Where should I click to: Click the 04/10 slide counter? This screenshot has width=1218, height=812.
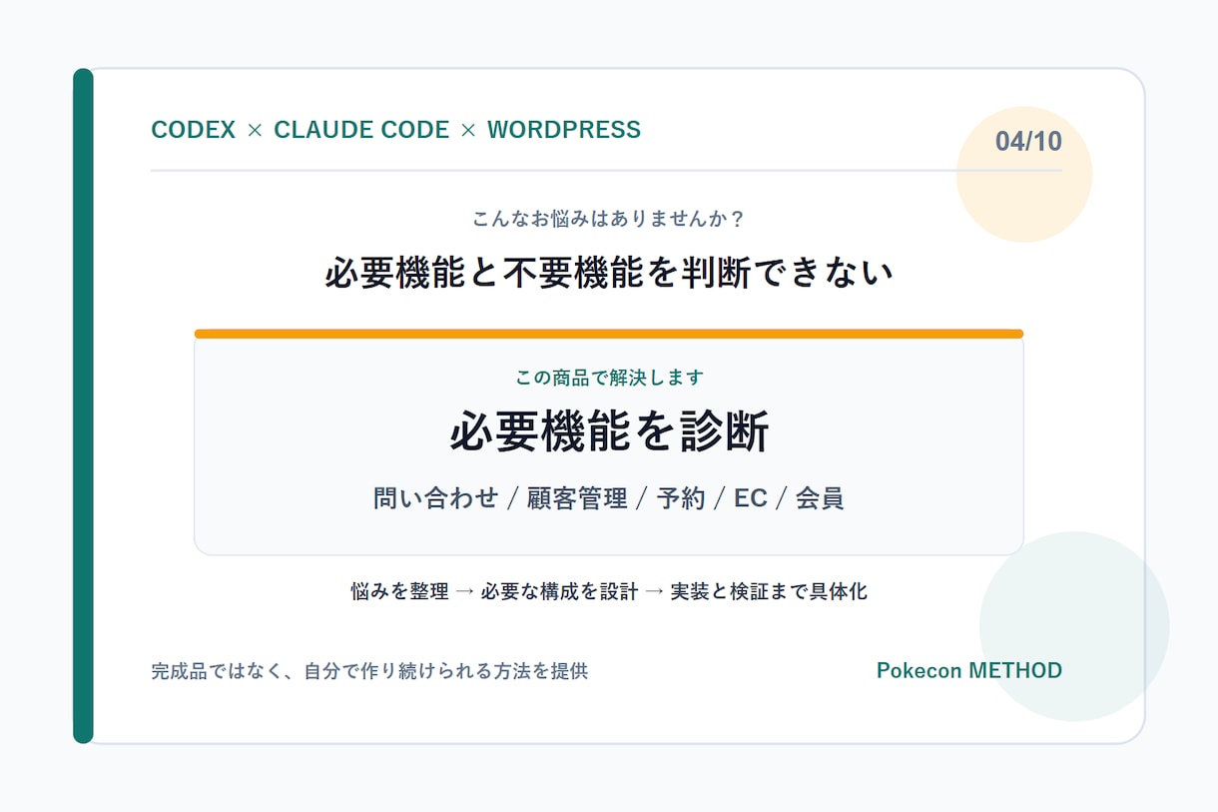click(x=1028, y=142)
